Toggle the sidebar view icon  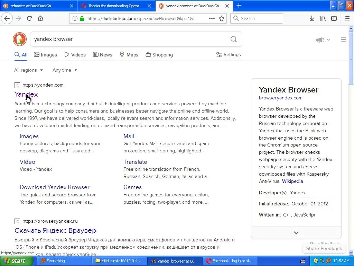(334, 18)
